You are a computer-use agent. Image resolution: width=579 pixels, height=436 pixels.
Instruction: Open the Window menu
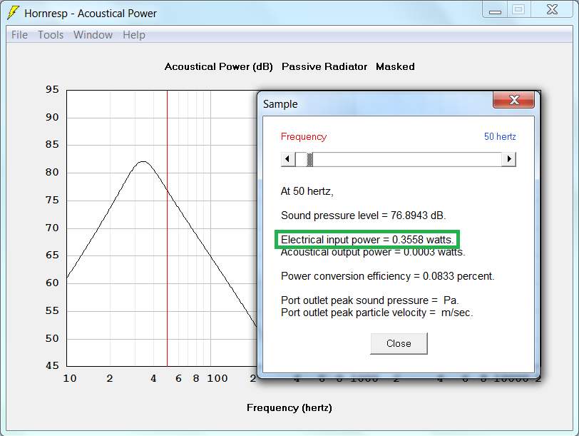coord(93,35)
